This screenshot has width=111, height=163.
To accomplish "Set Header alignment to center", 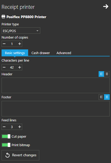I will (107, 74).
